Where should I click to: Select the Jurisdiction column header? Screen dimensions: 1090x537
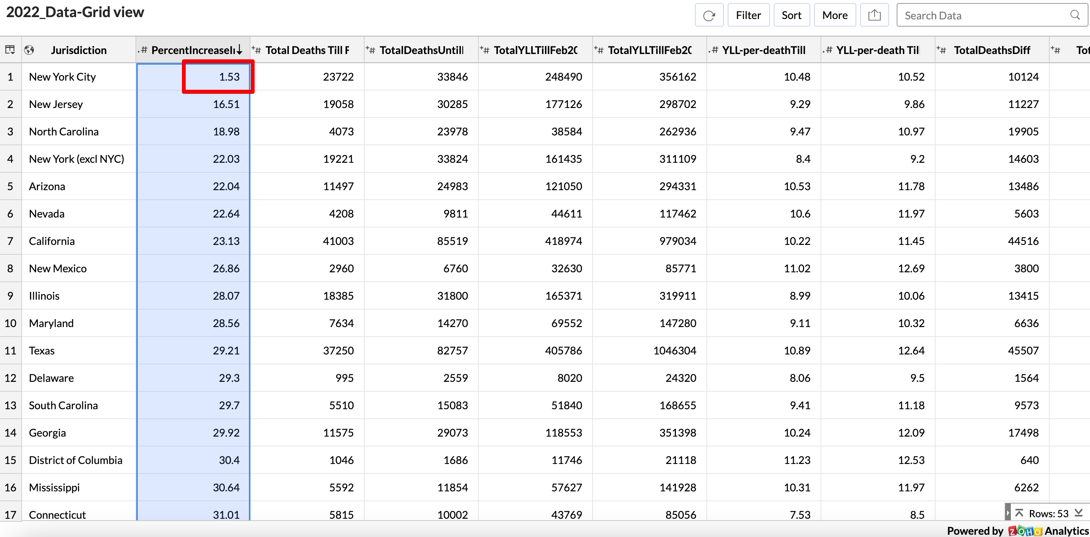tap(79, 50)
